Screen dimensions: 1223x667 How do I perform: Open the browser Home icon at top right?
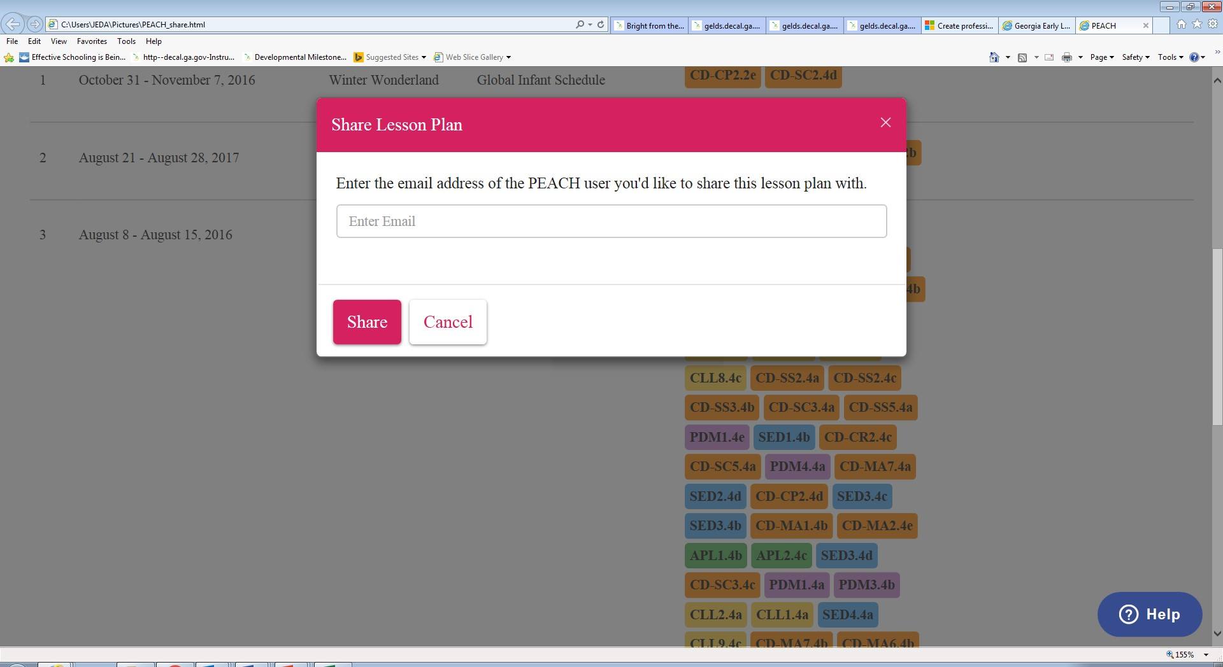tap(1182, 24)
